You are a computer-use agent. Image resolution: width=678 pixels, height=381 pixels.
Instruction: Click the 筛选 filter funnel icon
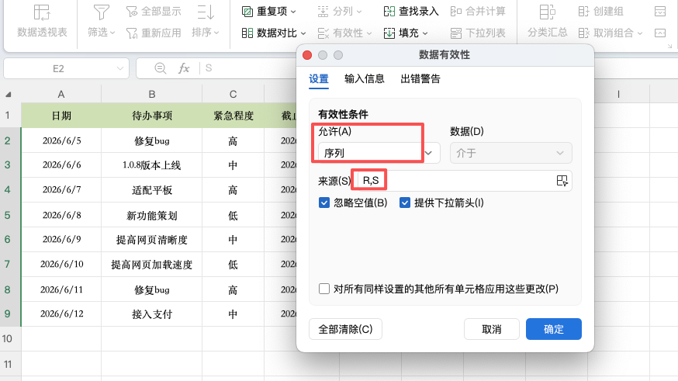(x=101, y=12)
